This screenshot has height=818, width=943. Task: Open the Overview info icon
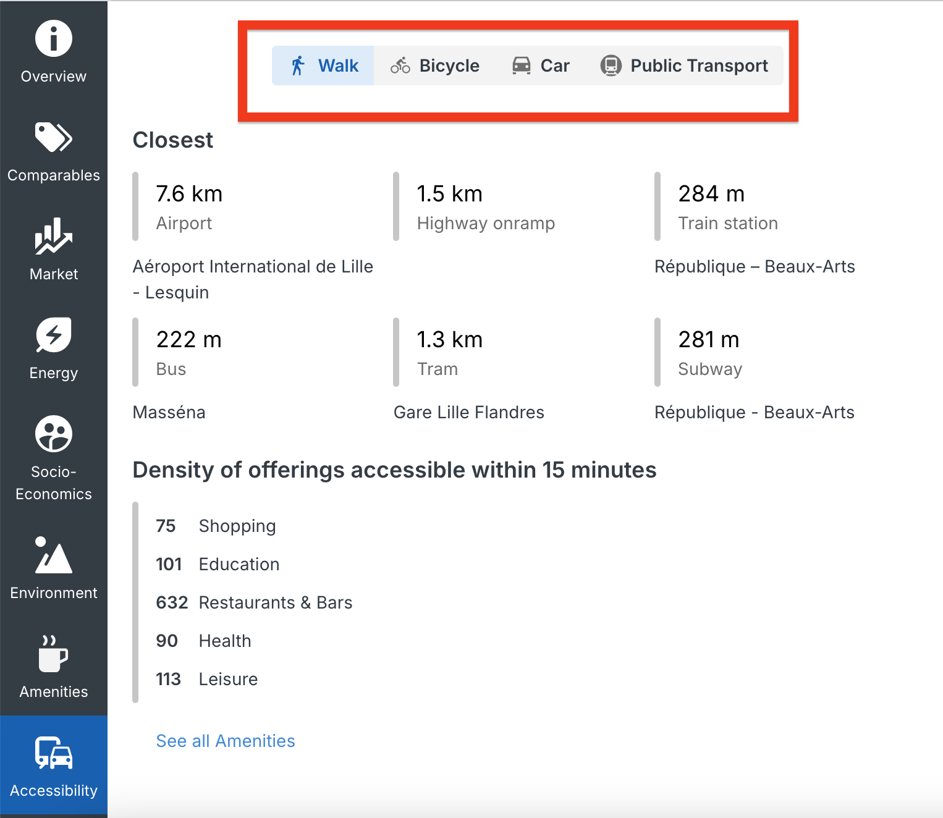pos(54,38)
